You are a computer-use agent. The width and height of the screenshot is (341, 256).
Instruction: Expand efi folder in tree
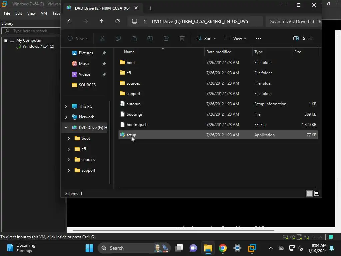click(69, 149)
